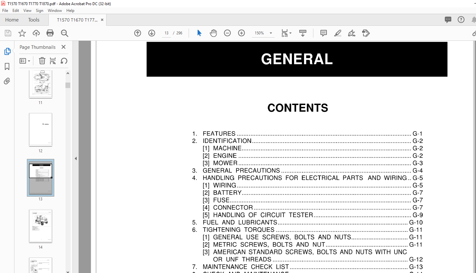Open the Help question mark icon
This screenshot has height=273, width=476.
pyautogui.click(x=461, y=20)
